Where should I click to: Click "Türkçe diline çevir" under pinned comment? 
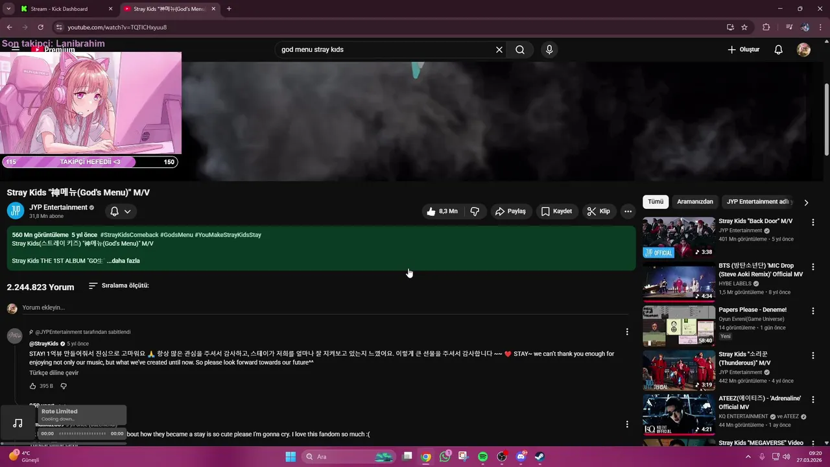pos(54,373)
